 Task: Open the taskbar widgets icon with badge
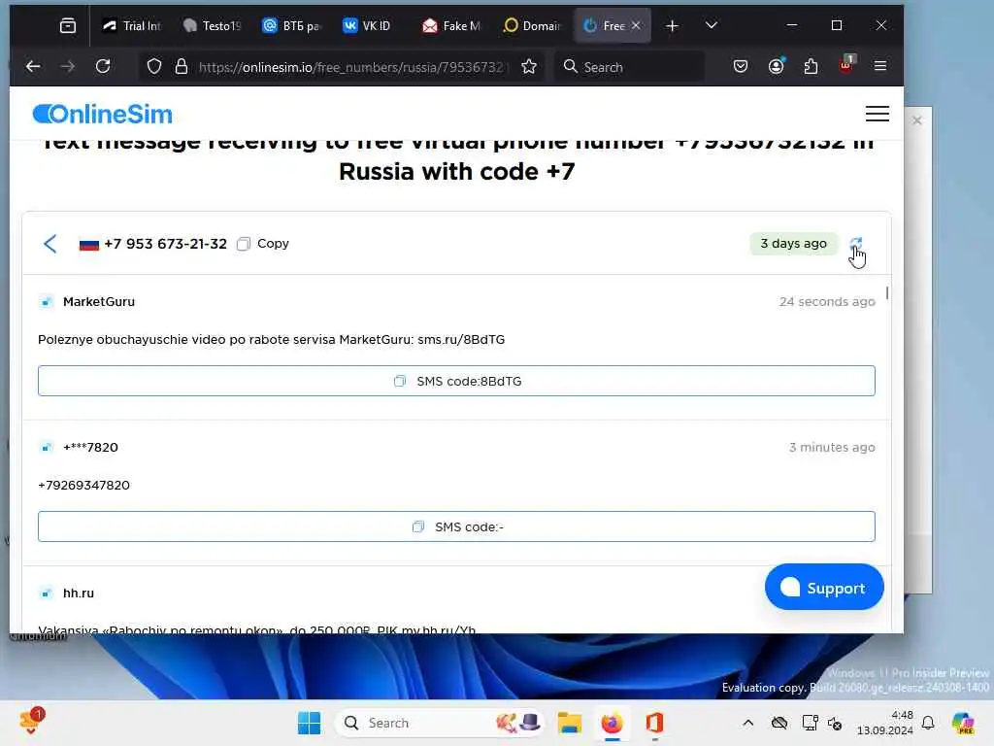pos(31,722)
